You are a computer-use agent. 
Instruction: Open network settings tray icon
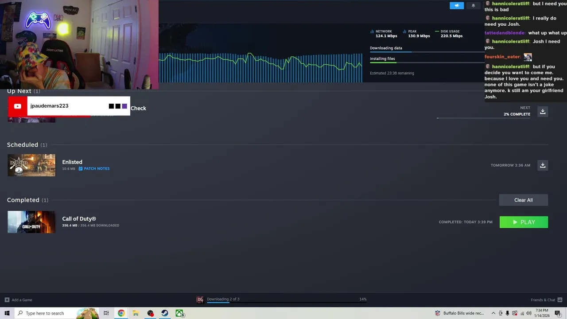tap(521, 313)
